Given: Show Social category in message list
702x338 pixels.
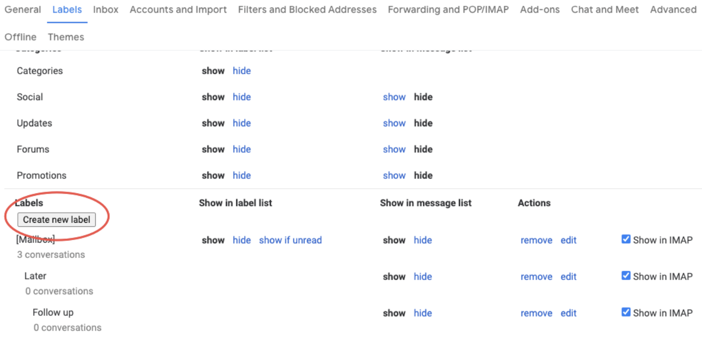Looking at the screenshot, I should [x=394, y=97].
